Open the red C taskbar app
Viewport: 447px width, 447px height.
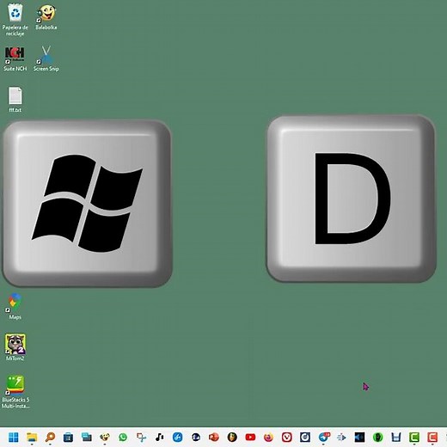tap(432, 438)
